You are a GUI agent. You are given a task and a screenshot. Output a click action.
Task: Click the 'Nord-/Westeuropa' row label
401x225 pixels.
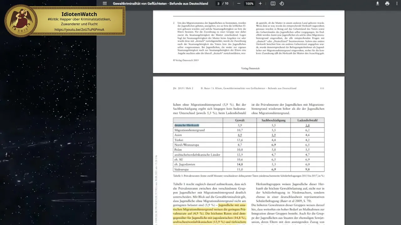pyautogui.click(x=187, y=145)
